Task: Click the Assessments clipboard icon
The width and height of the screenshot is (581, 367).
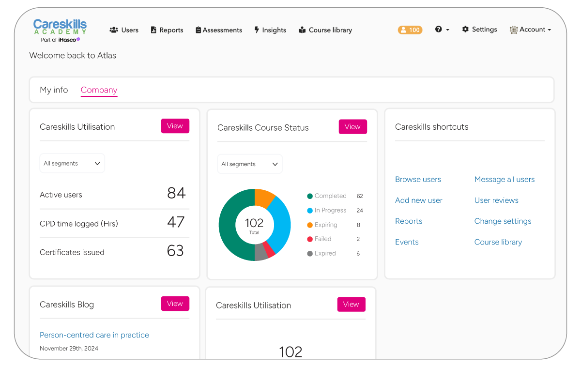Action: pyautogui.click(x=198, y=30)
